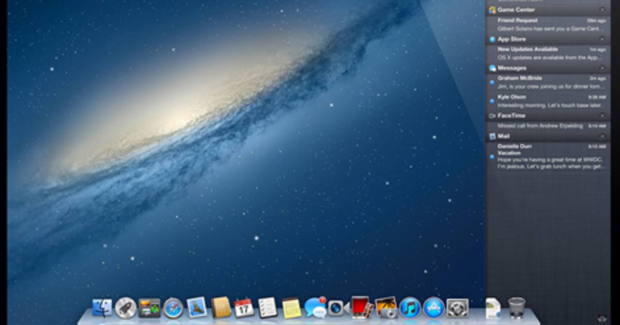Open Graham McBride's message notification

click(x=548, y=82)
